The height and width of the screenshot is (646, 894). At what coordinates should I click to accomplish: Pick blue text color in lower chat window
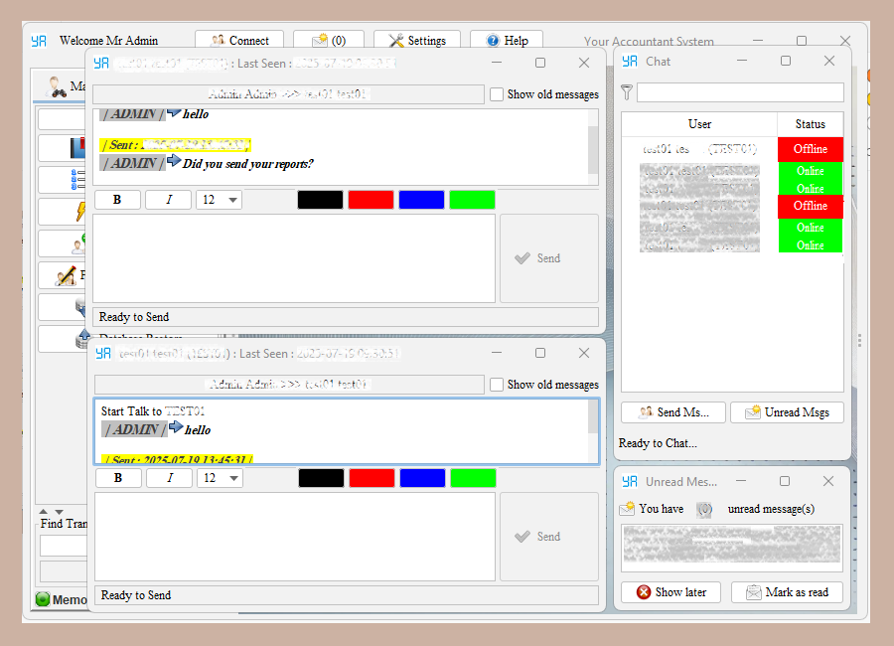tap(422, 478)
